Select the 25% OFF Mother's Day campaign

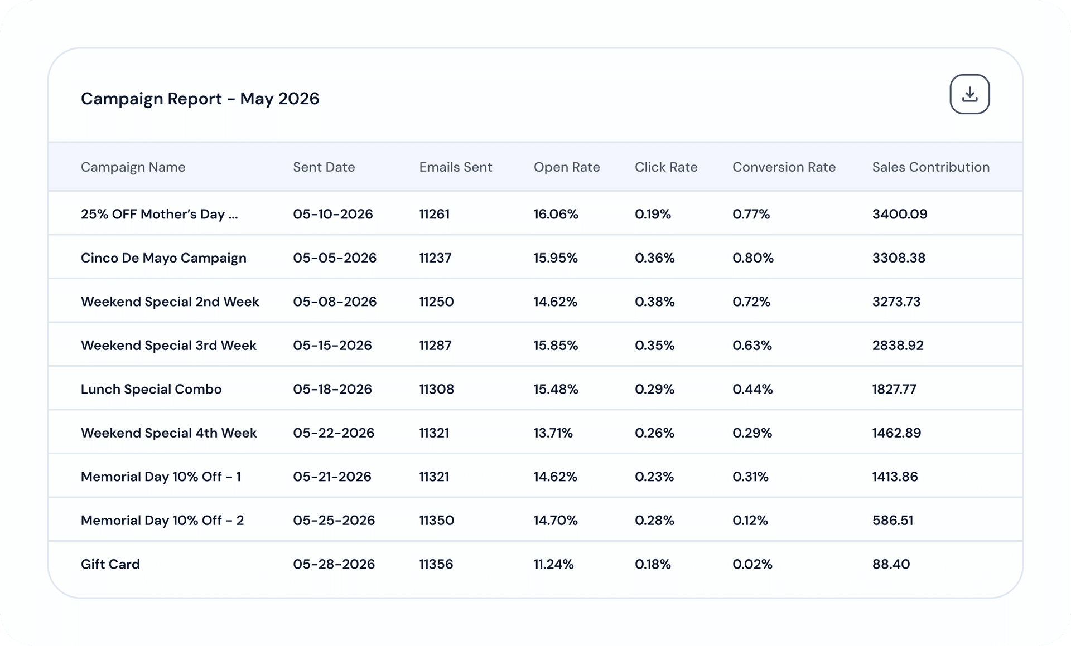click(x=535, y=213)
